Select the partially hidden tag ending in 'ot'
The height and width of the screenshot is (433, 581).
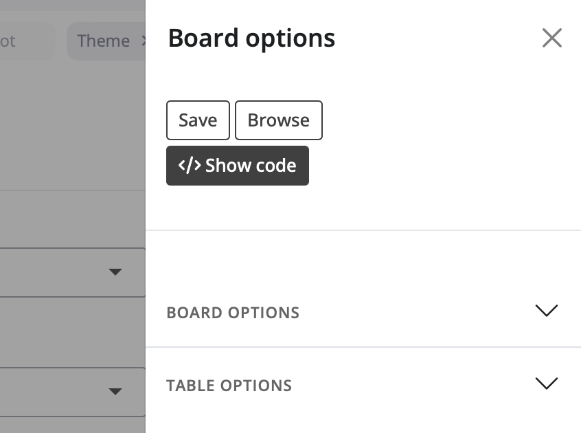(14, 41)
